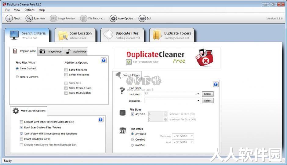Viewport: 287px width, 165px height.
Task: Expand the Excluded file filter dropdown
Action: (x=198, y=101)
